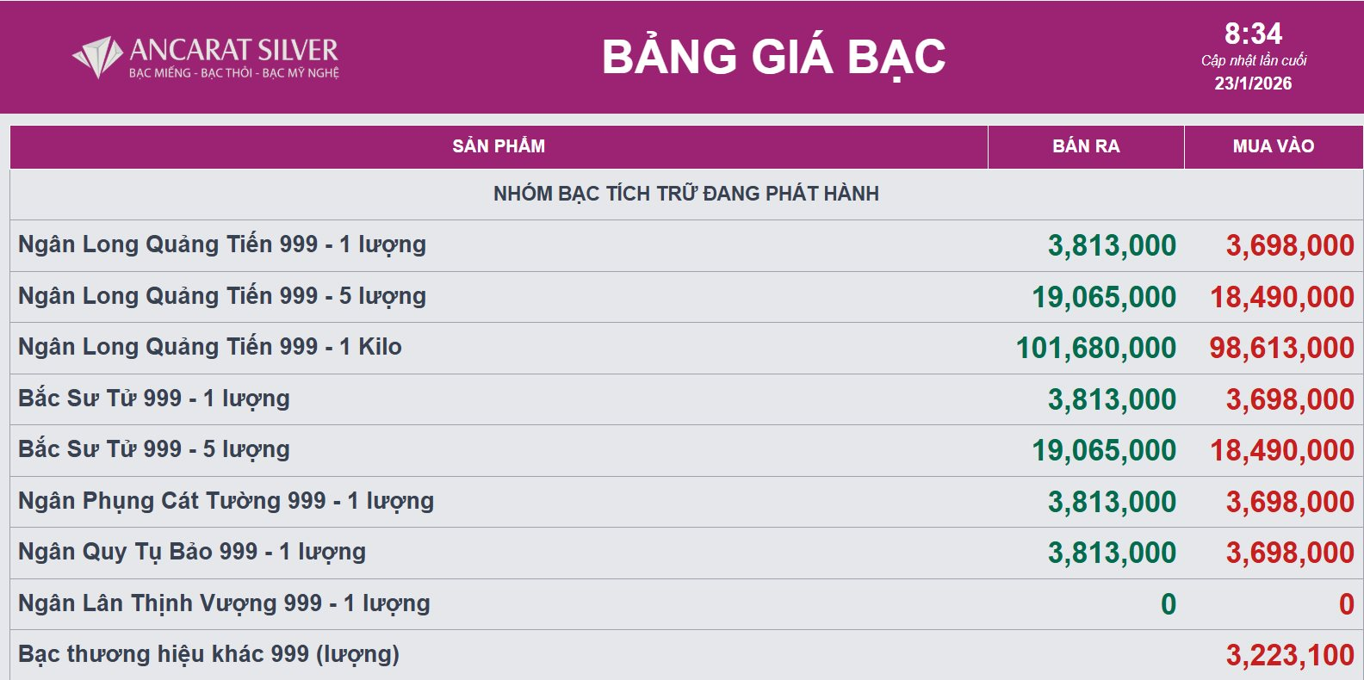Click the "NHÓM BẠC TÍCH TRỮ ĐANG PHÁT HÀNH" group heading

685,194
